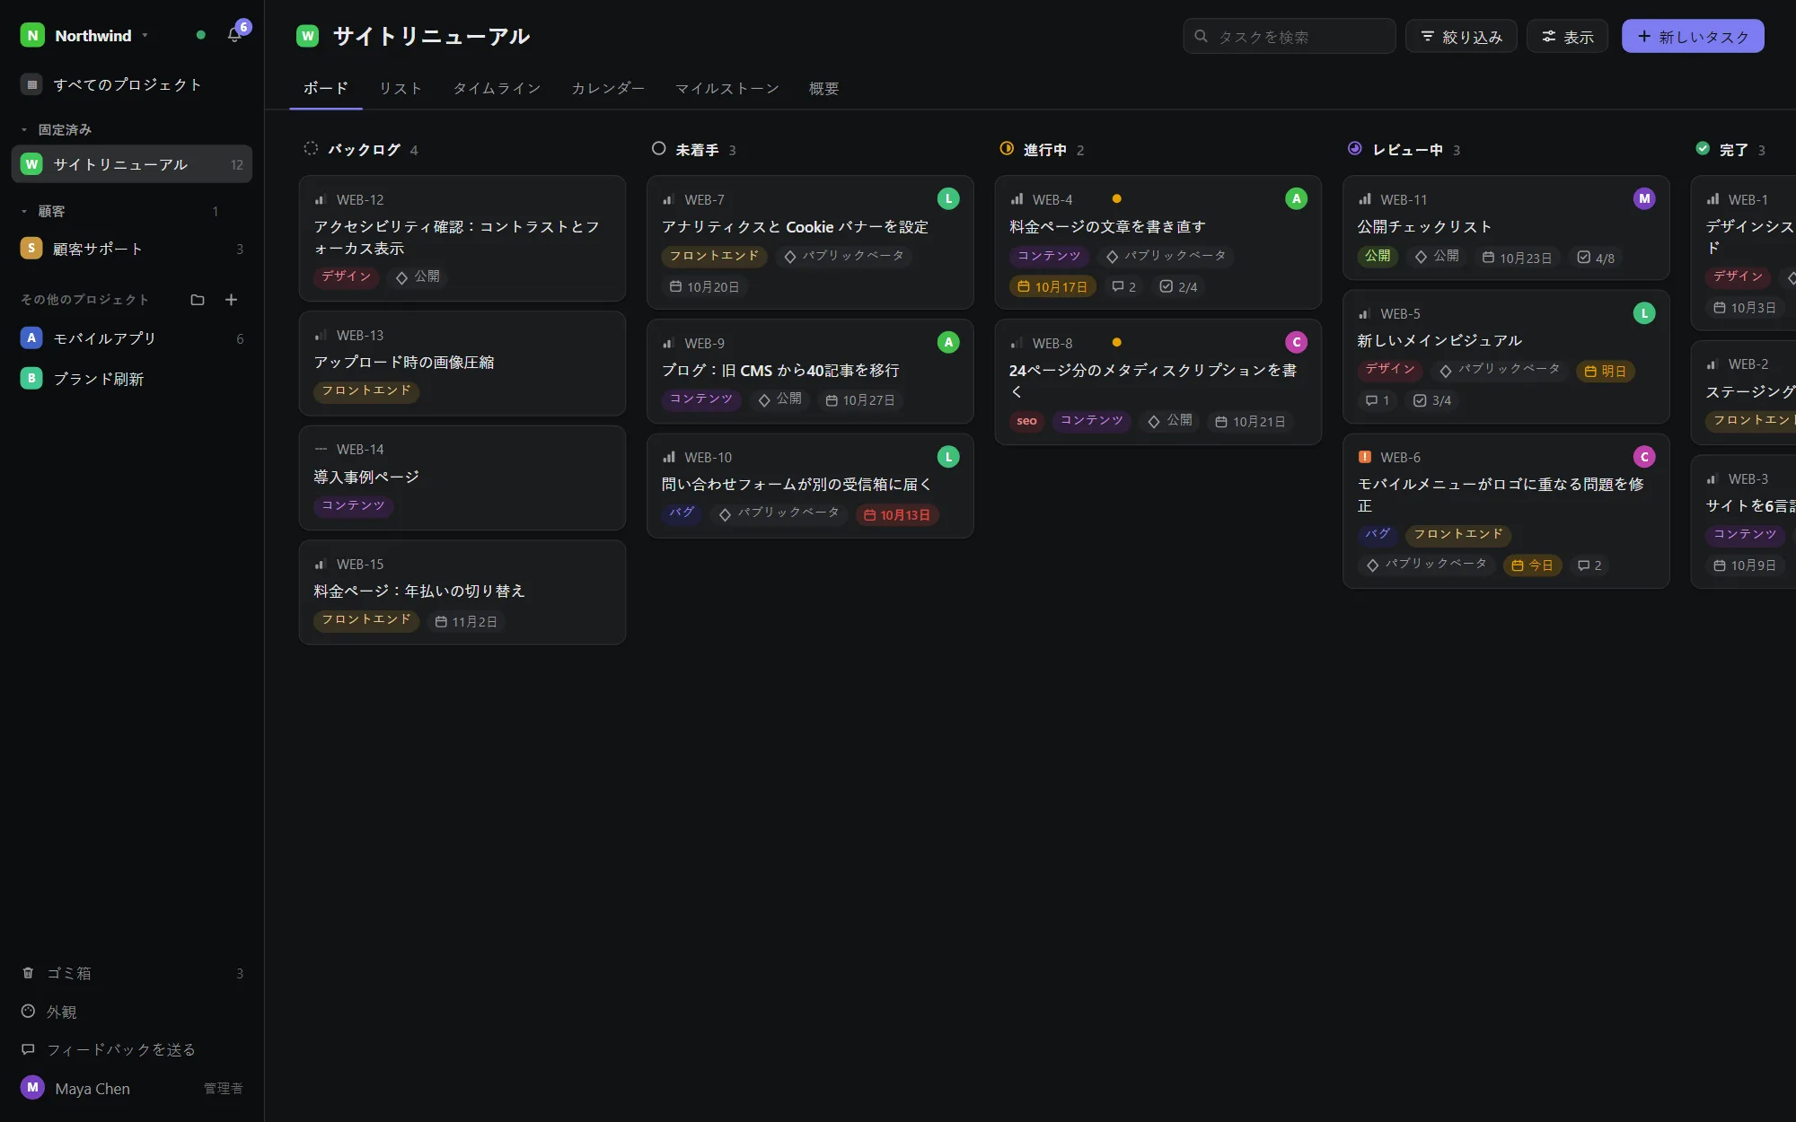1796x1122 pixels.
Task: Switch to the カレンダー tab
Action: (x=608, y=88)
